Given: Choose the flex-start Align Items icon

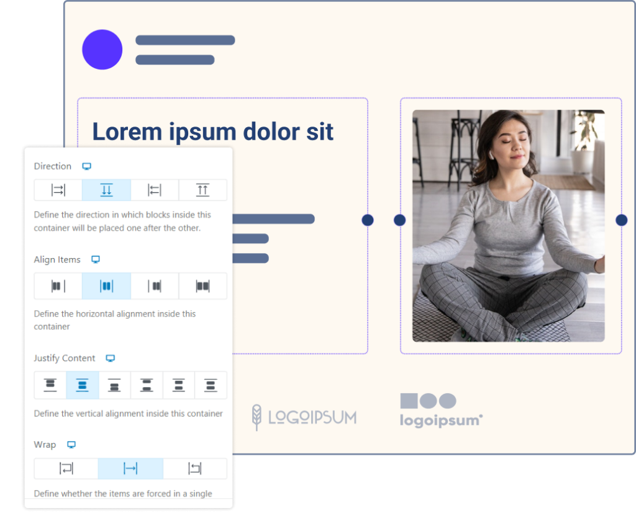Looking at the screenshot, I should point(58,286).
